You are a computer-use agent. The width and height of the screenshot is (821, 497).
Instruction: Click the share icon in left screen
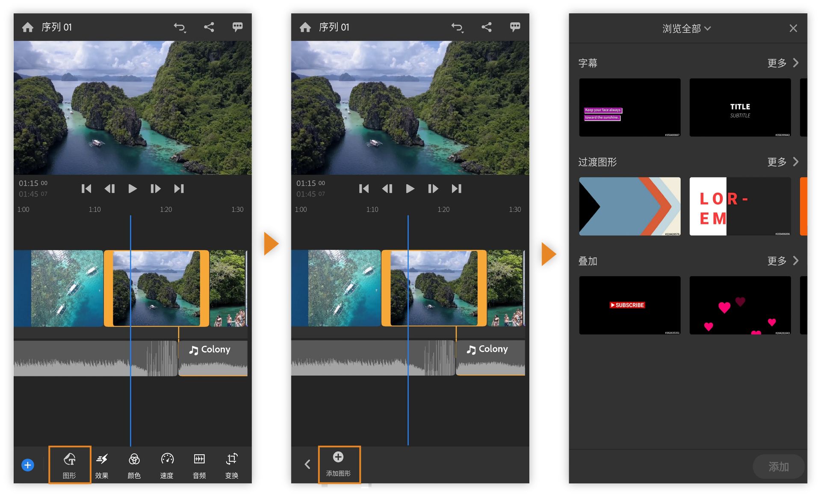(x=209, y=27)
